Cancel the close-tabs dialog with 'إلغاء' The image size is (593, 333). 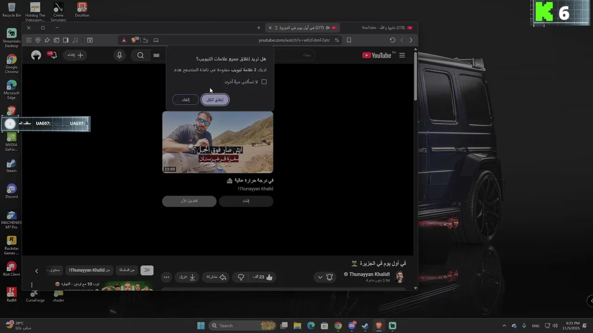(186, 100)
